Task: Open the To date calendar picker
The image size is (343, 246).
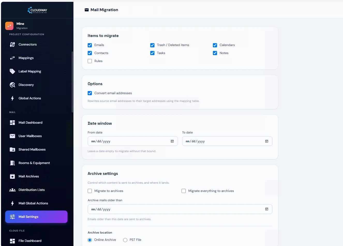Action: (x=267, y=141)
